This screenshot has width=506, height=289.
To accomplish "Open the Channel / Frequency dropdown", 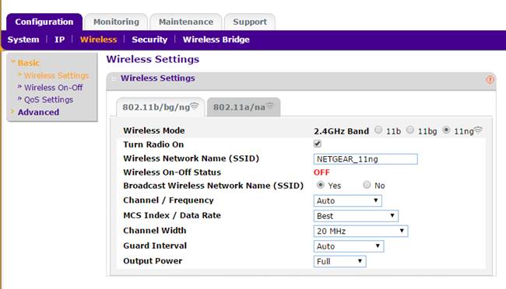I will 347,200.
